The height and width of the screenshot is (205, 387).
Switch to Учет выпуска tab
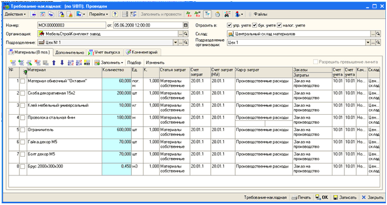(105, 52)
